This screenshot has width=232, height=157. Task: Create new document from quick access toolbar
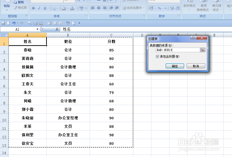click(x=9, y=23)
